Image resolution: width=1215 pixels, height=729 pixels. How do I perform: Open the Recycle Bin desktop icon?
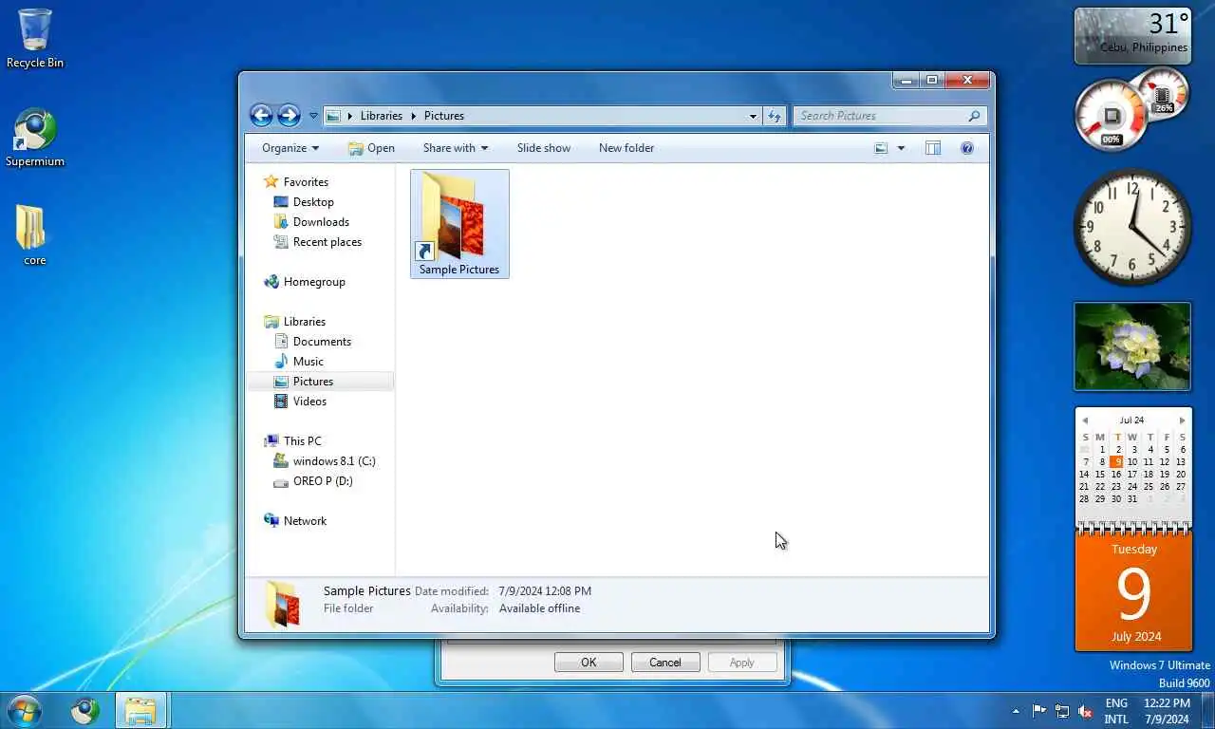click(35, 39)
